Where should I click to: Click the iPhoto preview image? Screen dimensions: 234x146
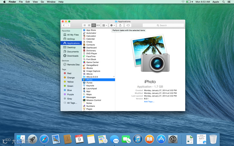click(x=150, y=53)
